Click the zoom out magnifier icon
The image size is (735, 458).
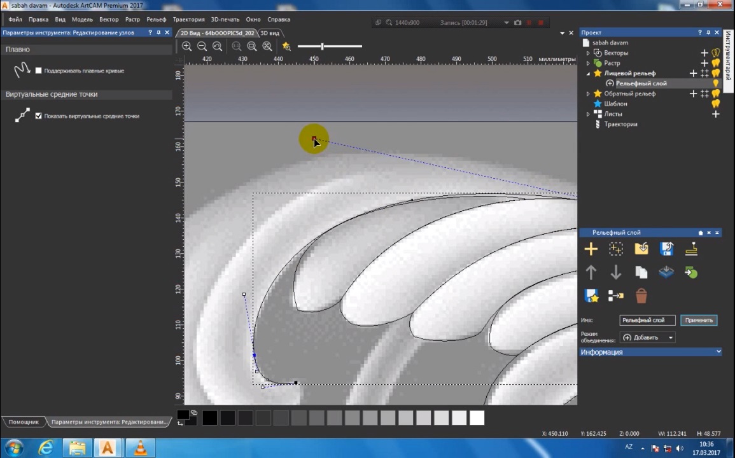point(202,46)
